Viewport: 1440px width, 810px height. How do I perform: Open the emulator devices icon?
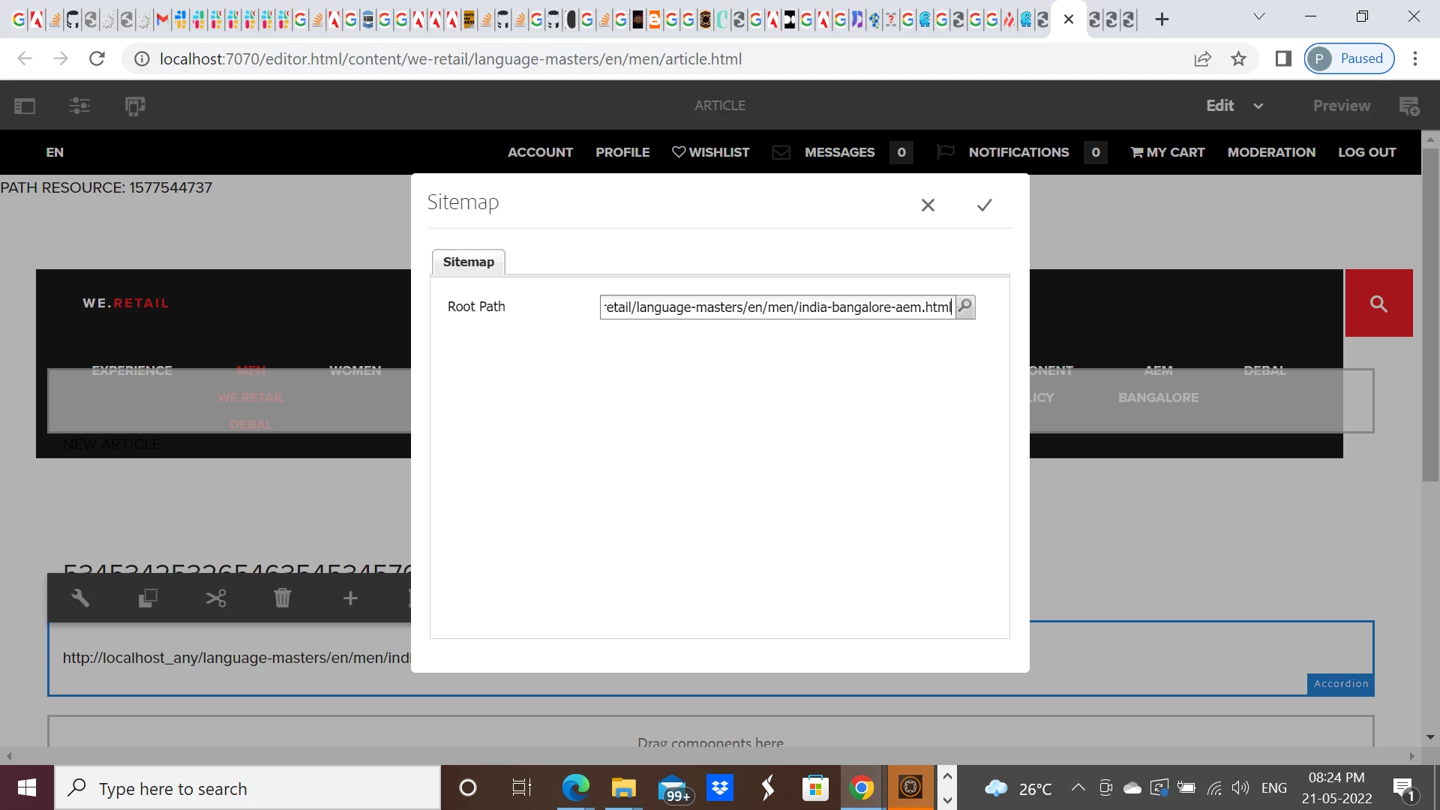click(x=135, y=106)
